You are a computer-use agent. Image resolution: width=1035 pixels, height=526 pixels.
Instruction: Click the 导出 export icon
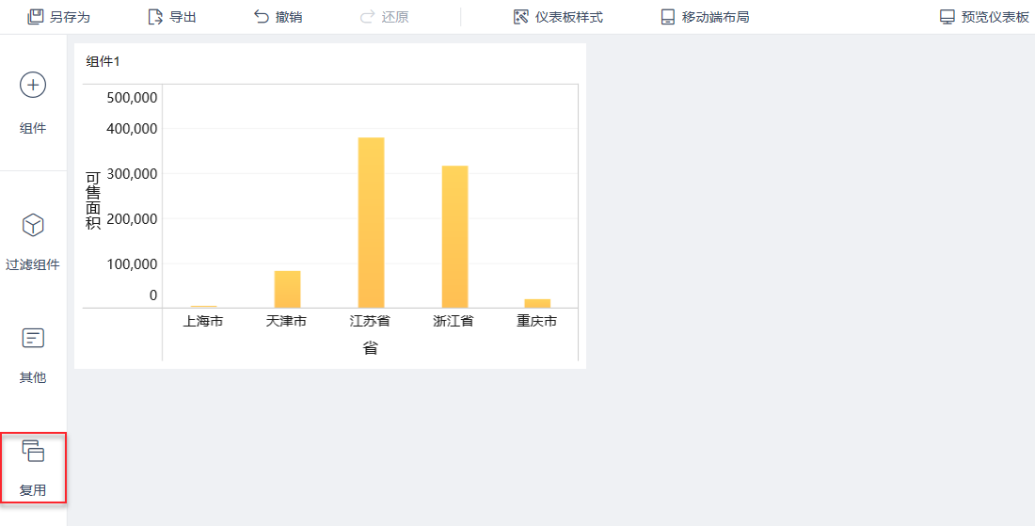(x=156, y=17)
